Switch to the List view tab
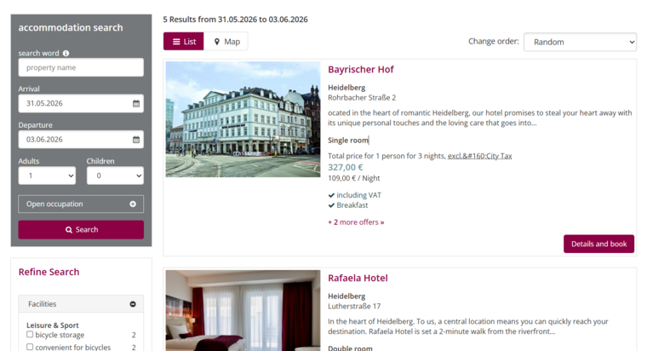This screenshot has height=351, width=647. click(184, 42)
